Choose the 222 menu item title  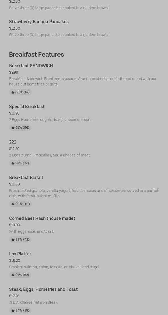(13, 142)
